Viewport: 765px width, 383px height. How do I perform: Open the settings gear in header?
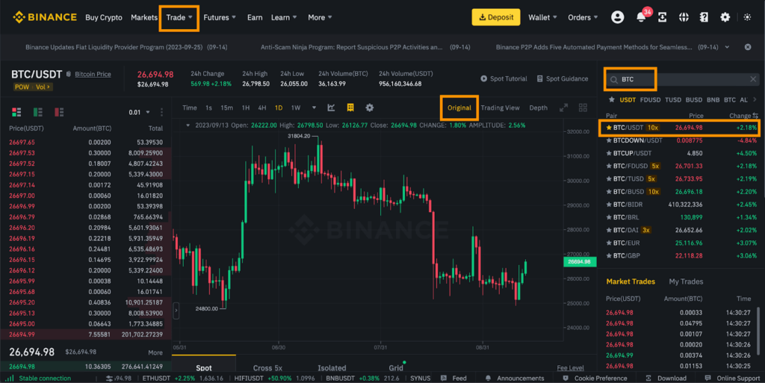tap(725, 17)
